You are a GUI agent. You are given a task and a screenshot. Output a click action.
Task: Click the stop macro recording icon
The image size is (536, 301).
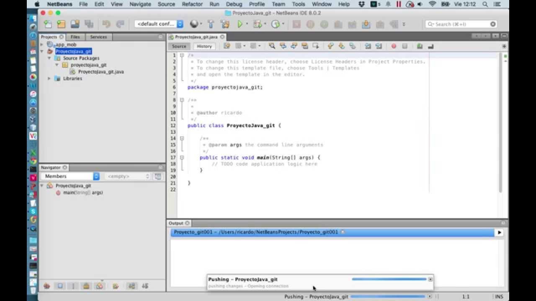[x=405, y=46]
